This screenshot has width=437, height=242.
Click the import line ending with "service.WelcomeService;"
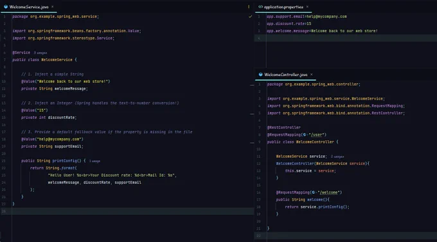click(326, 99)
